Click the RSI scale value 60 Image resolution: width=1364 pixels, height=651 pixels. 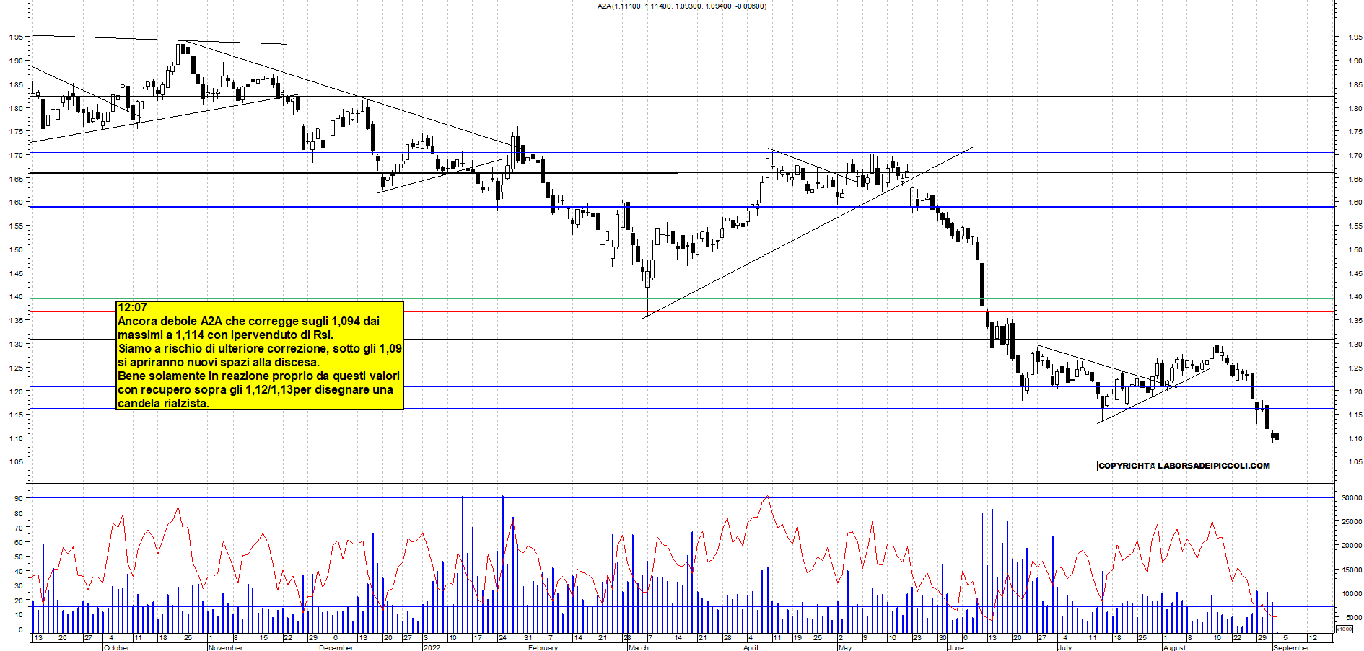(x=17, y=542)
